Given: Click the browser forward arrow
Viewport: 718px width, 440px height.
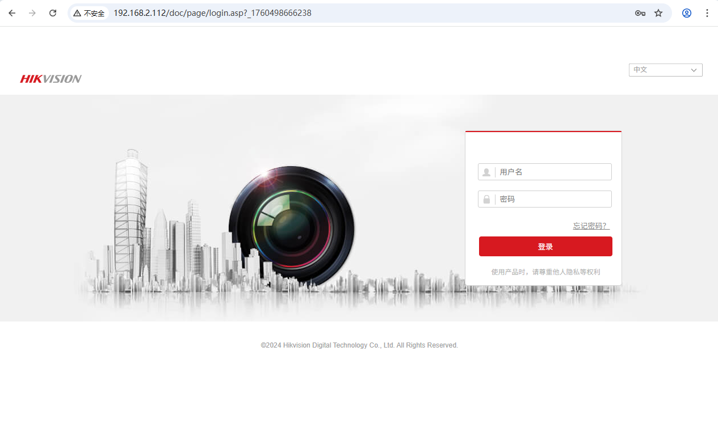Looking at the screenshot, I should [32, 13].
